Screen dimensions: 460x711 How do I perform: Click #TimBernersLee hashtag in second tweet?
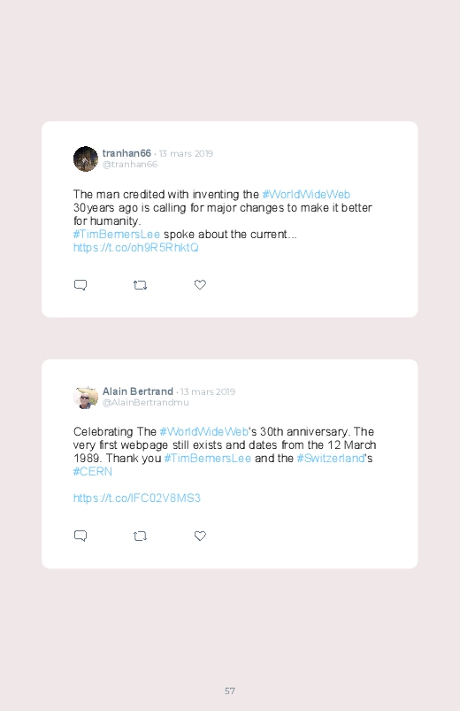click(x=208, y=459)
